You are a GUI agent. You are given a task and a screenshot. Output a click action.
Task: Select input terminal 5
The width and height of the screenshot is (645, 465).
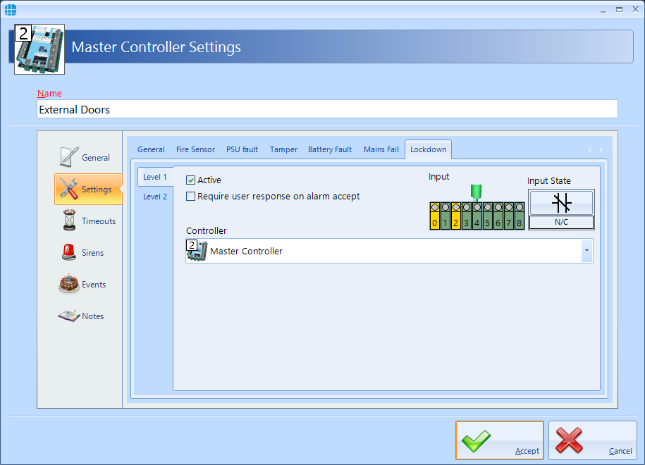coord(488,216)
